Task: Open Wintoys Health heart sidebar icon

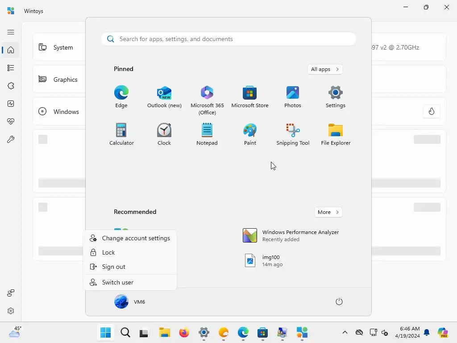Action: [x=11, y=121]
